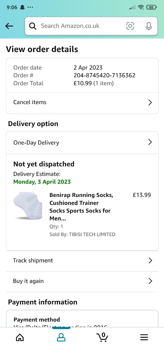Open the account profile tab icon
The height and width of the screenshot is (347, 164).
click(61, 337)
